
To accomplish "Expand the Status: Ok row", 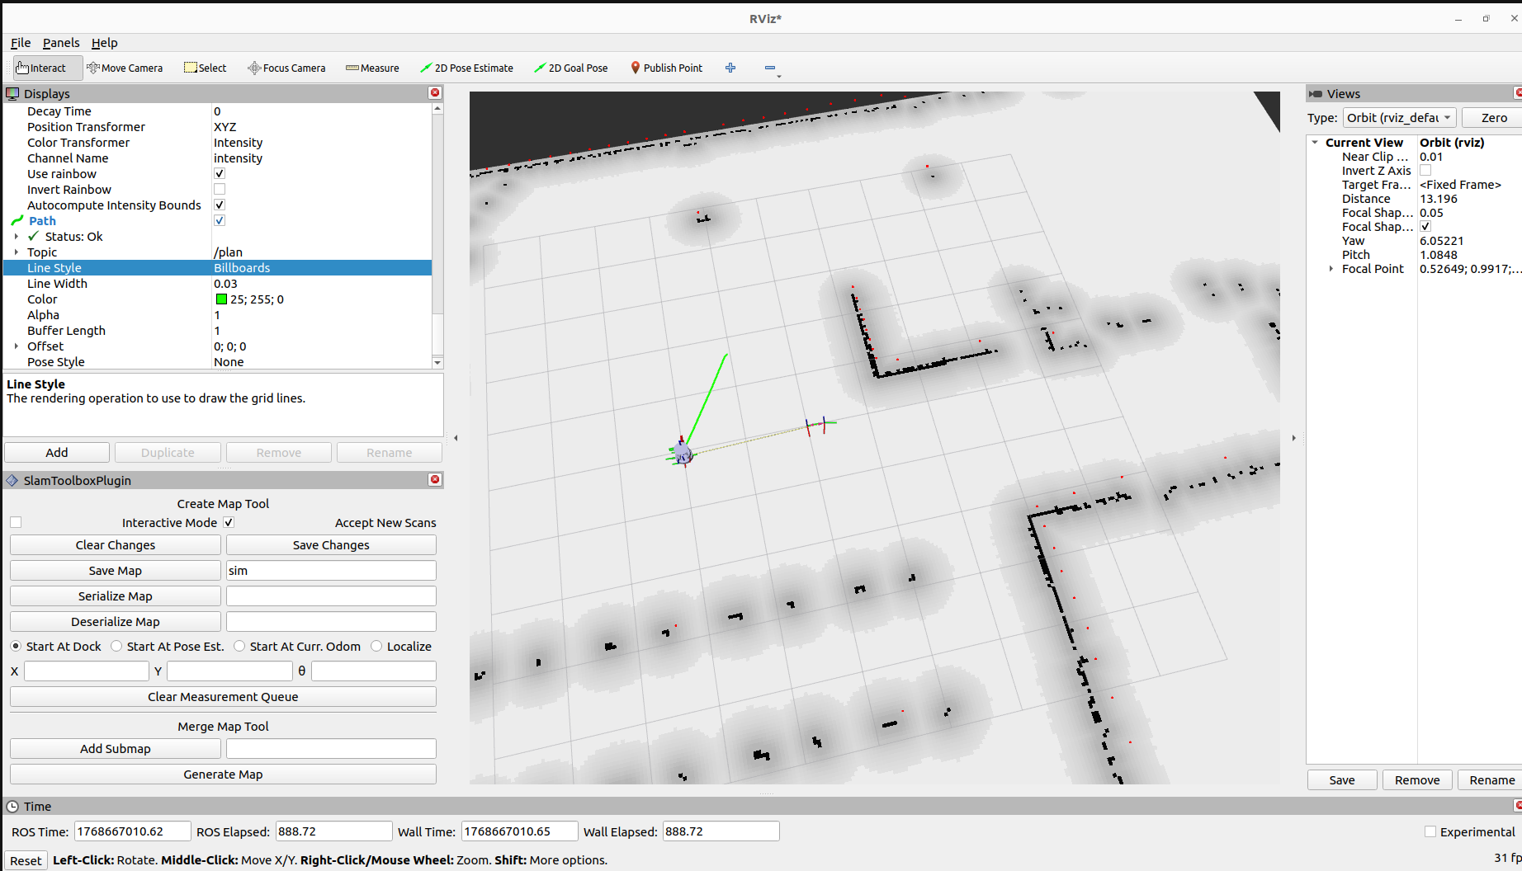I will pyautogui.click(x=17, y=237).
